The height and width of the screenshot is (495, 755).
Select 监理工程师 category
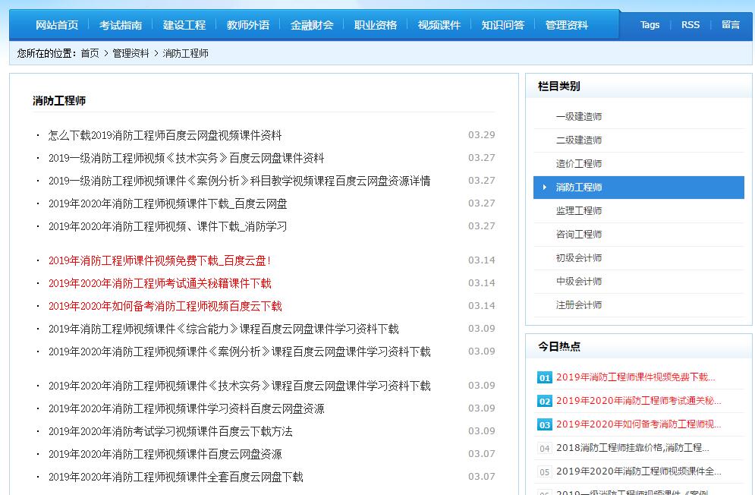tap(579, 211)
